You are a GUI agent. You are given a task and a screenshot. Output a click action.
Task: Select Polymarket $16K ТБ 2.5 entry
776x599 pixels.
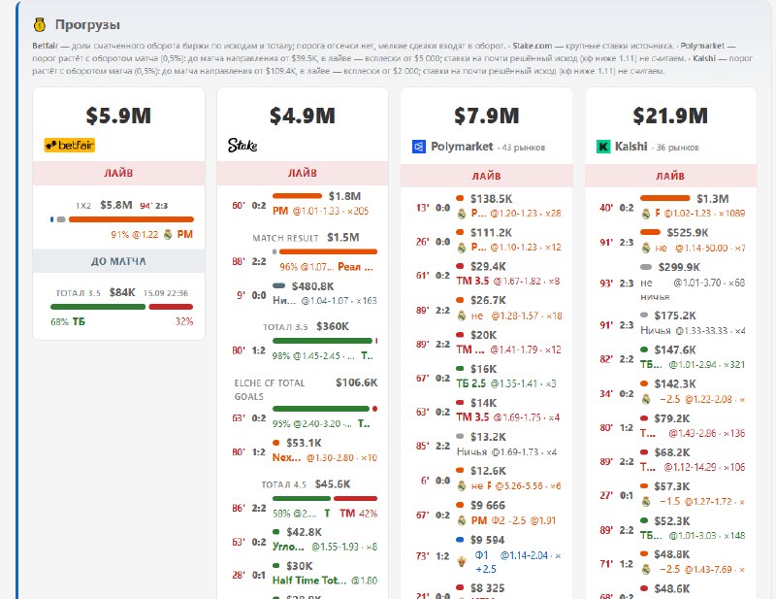pyautogui.click(x=487, y=376)
